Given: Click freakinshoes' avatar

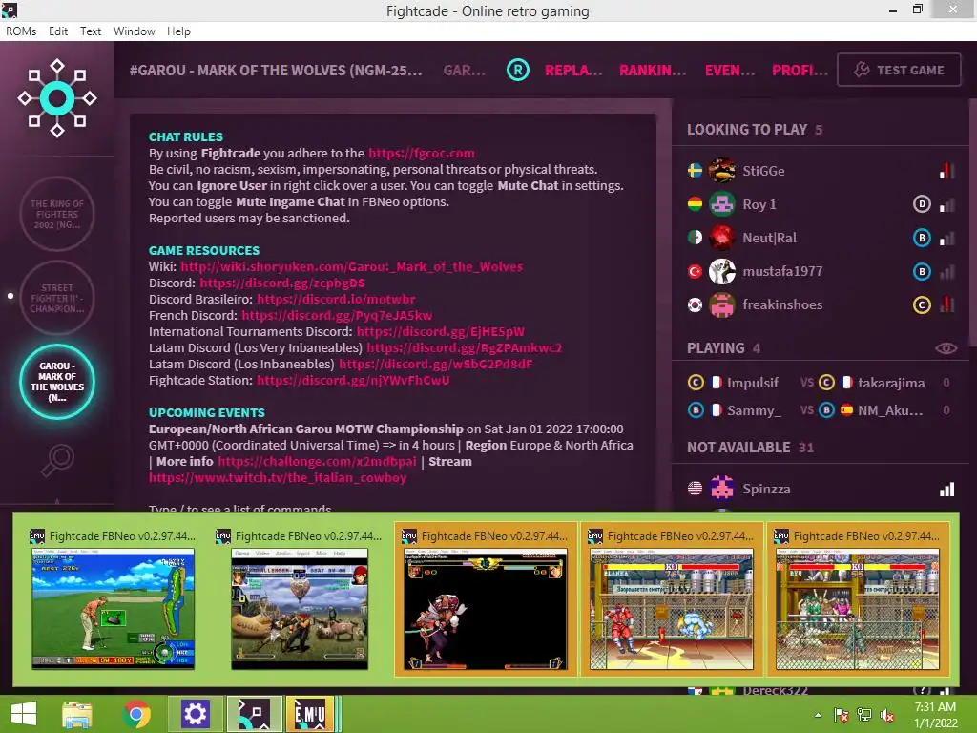Looking at the screenshot, I should click(x=722, y=304).
